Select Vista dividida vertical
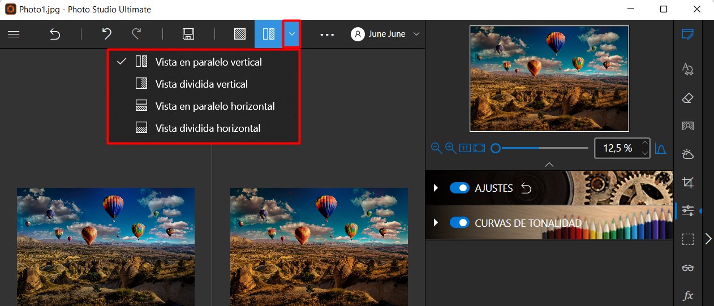The height and width of the screenshot is (306, 714). coord(203,84)
